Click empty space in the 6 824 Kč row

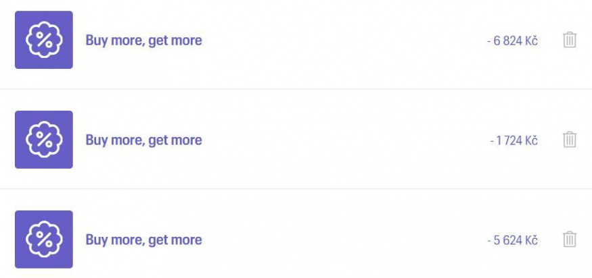(340, 40)
